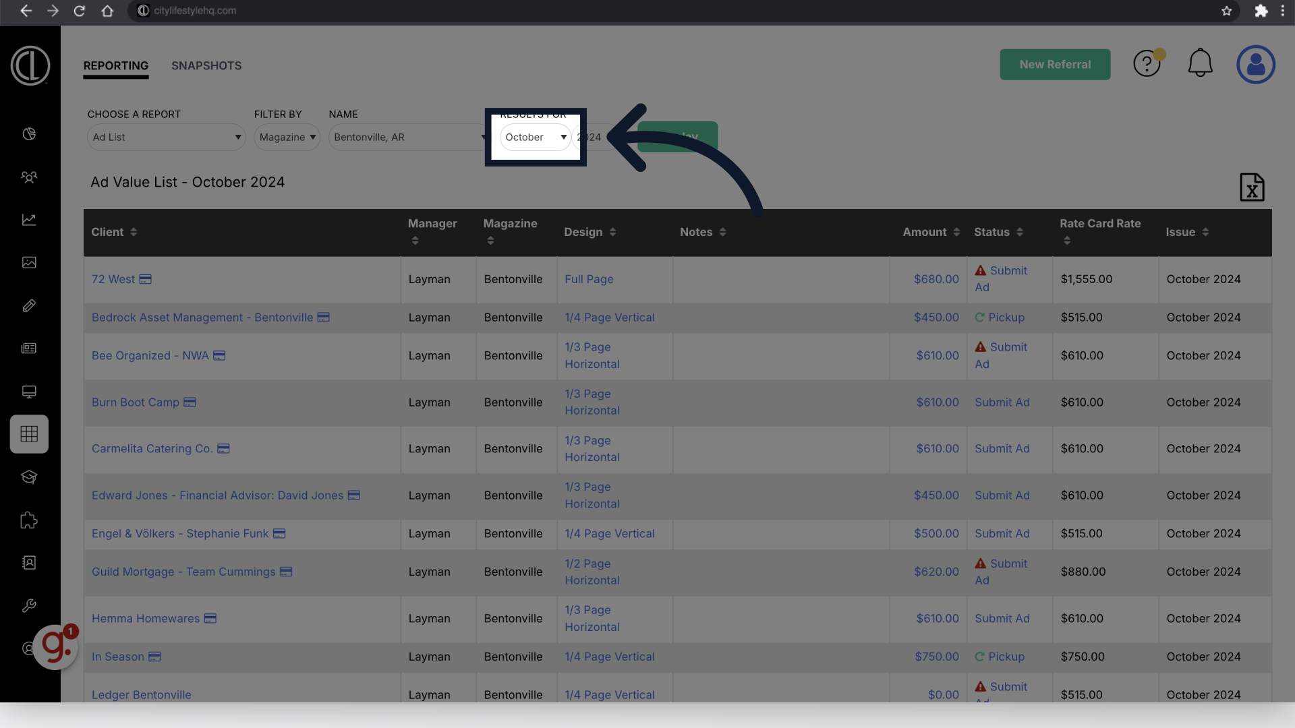The height and width of the screenshot is (728, 1295).
Task: Click the Full Page design link for 72 West
Action: [589, 280]
